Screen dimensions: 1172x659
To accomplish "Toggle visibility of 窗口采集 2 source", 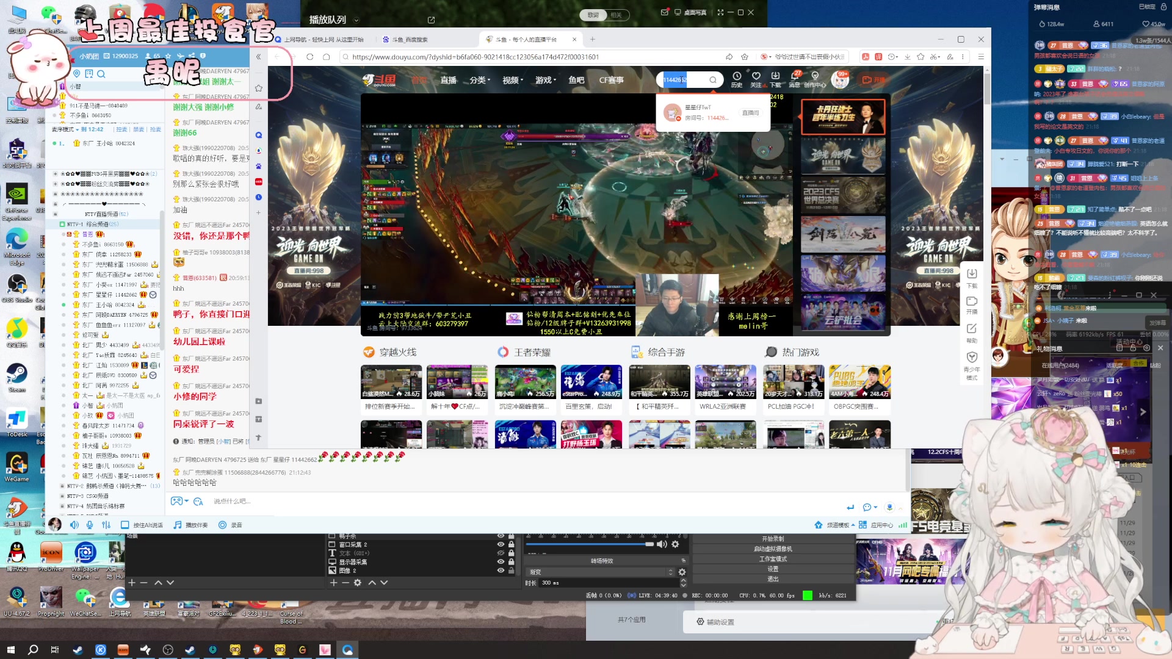I will [x=501, y=544].
